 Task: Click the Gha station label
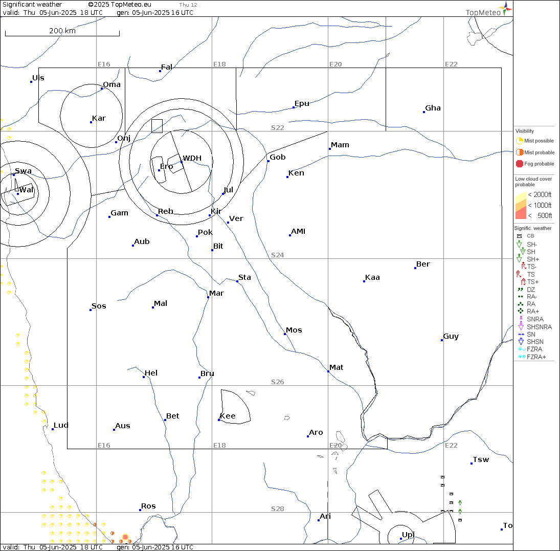click(x=433, y=108)
